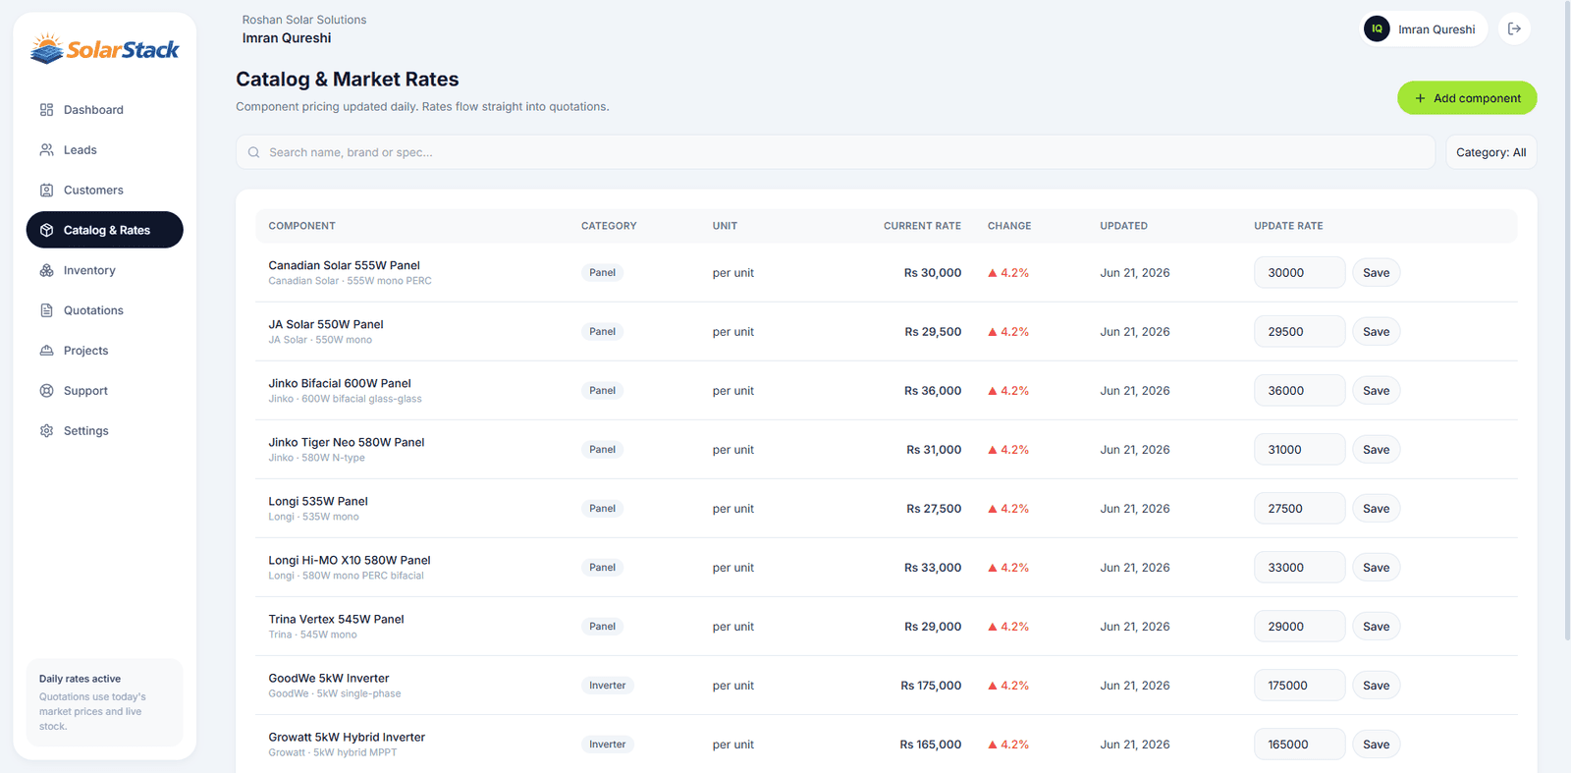Click the Inverter tag in GoodWe row

[607, 686]
